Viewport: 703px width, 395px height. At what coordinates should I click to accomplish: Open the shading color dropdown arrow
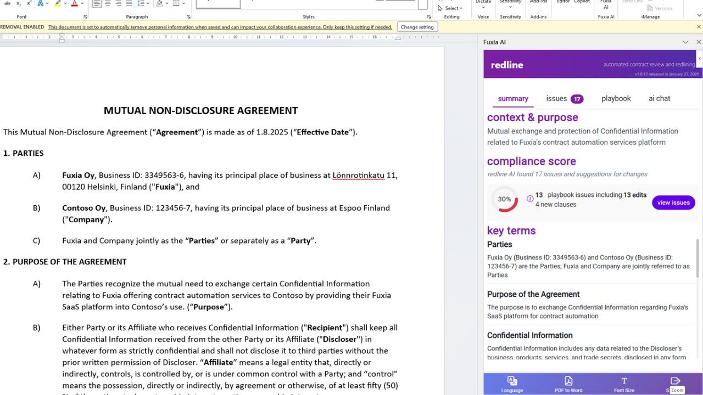[166, 3]
